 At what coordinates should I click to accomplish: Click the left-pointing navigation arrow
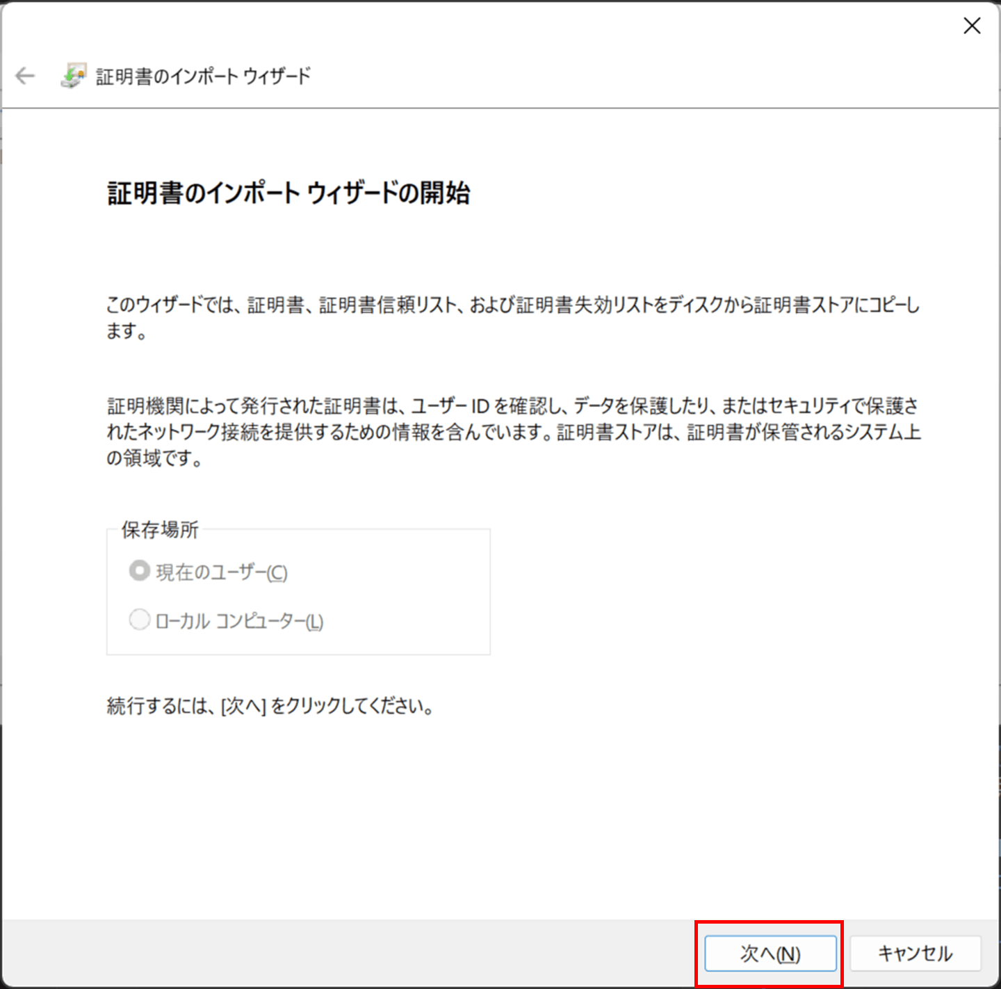point(26,77)
